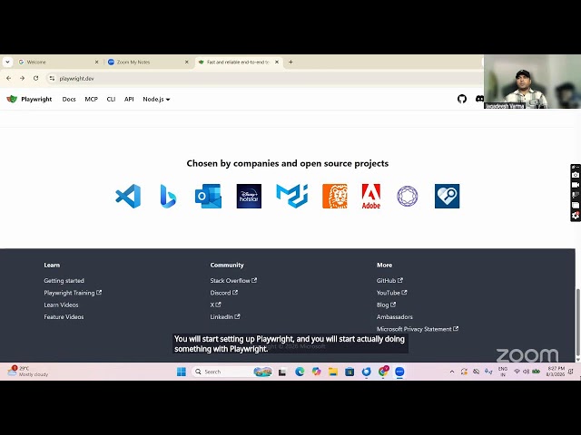Open the weather widget on taskbar
Viewport: 581px width, 435px height.
coord(28,371)
